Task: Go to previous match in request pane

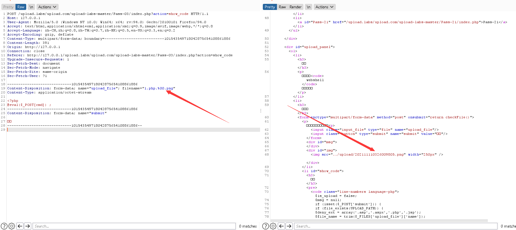Action: 20,226
